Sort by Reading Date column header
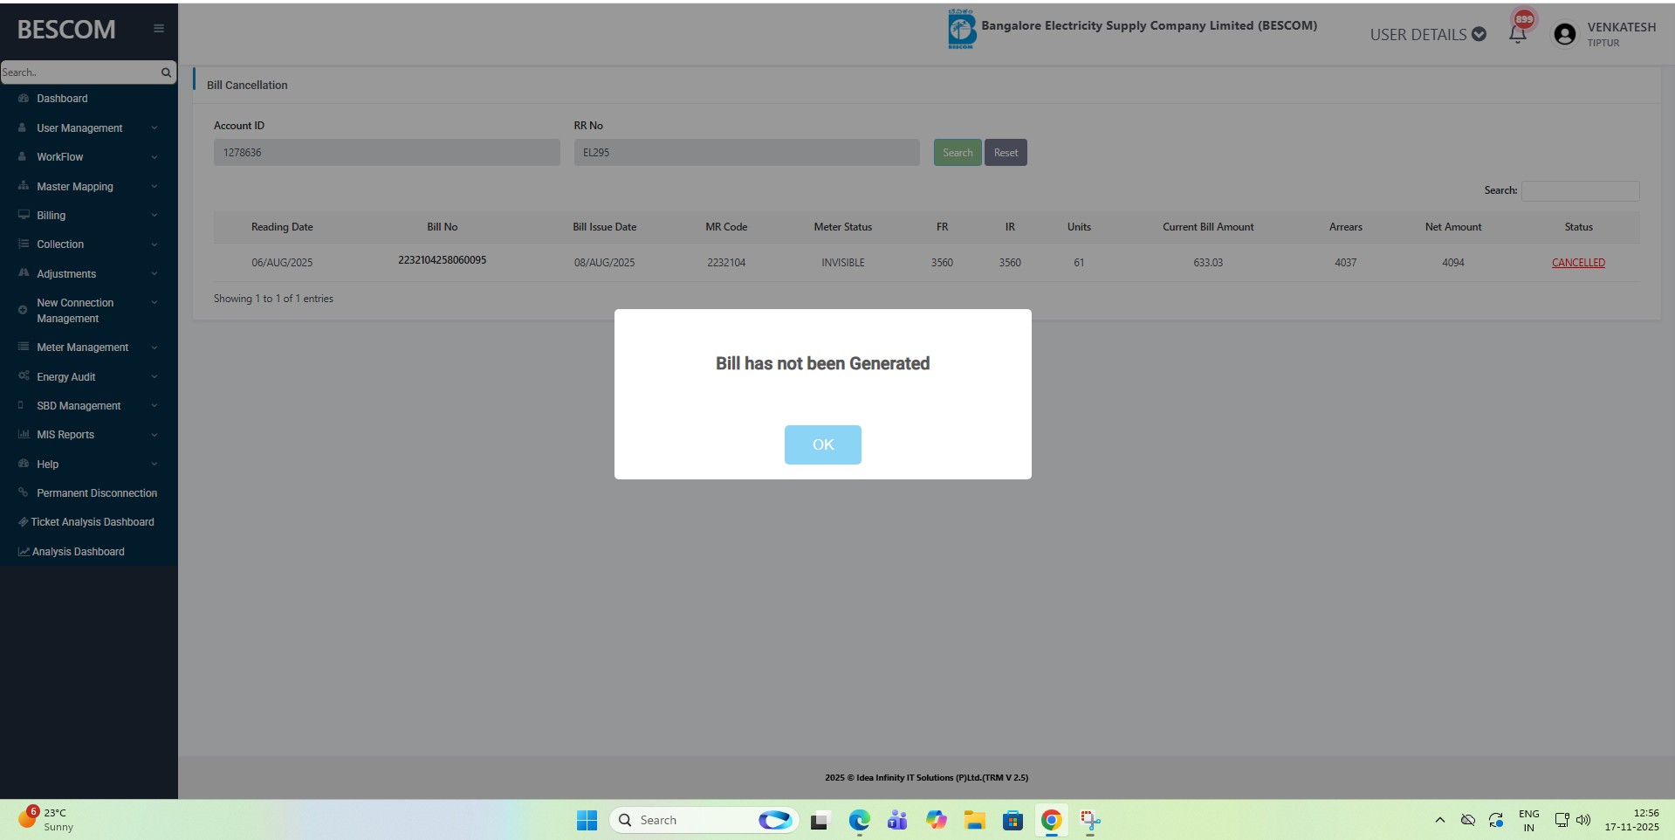 tap(282, 227)
